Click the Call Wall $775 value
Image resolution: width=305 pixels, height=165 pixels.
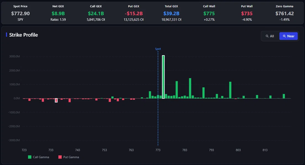click(x=209, y=14)
